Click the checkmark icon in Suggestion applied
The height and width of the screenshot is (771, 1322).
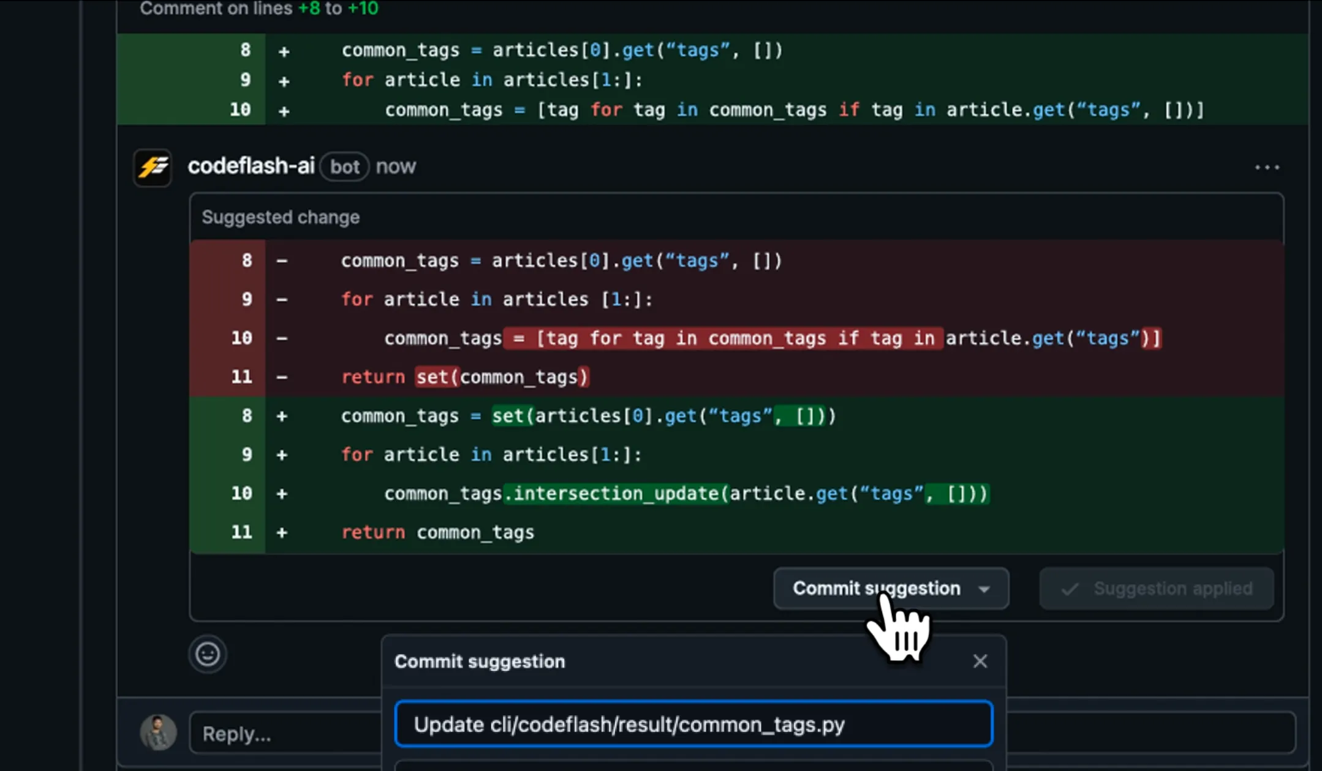tap(1070, 589)
